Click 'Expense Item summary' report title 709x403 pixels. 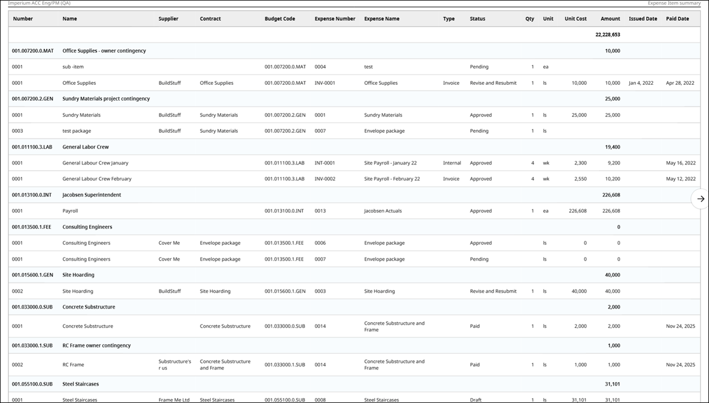[x=674, y=3]
